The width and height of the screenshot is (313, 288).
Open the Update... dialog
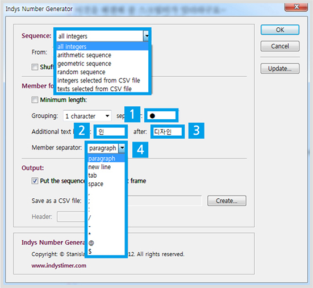coord(279,69)
